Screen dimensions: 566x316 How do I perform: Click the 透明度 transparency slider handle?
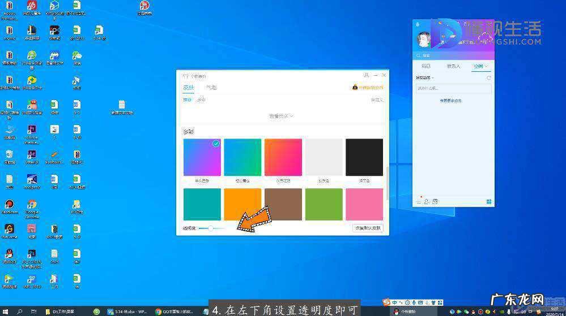click(210, 228)
